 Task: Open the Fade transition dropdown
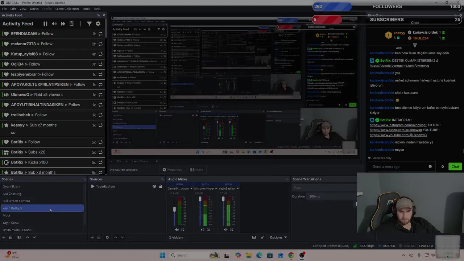(x=324, y=188)
